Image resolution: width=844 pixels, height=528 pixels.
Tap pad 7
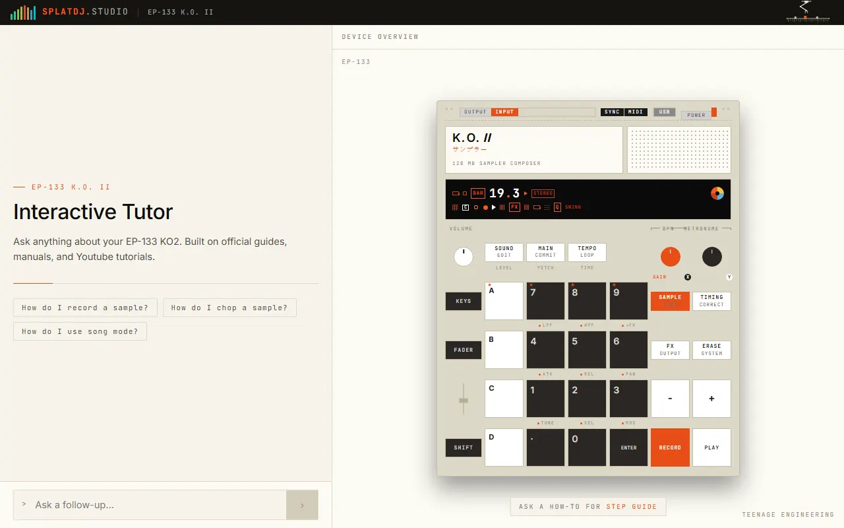pos(546,302)
